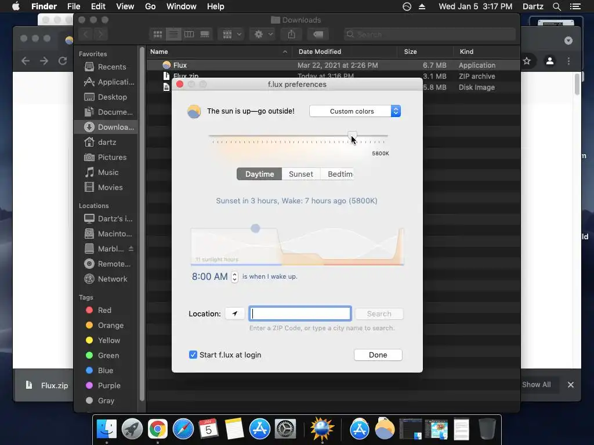Open Safari from the Dock

(x=183, y=429)
